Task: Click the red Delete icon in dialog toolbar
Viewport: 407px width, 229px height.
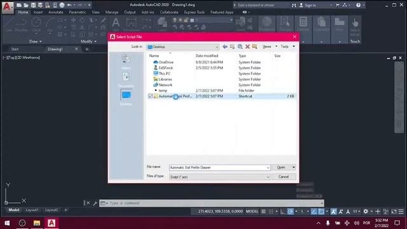Action: click(x=247, y=46)
